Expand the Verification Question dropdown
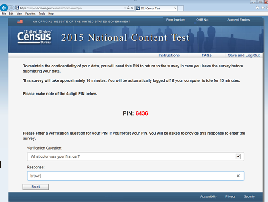The image size is (268, 202). (136, 156)
